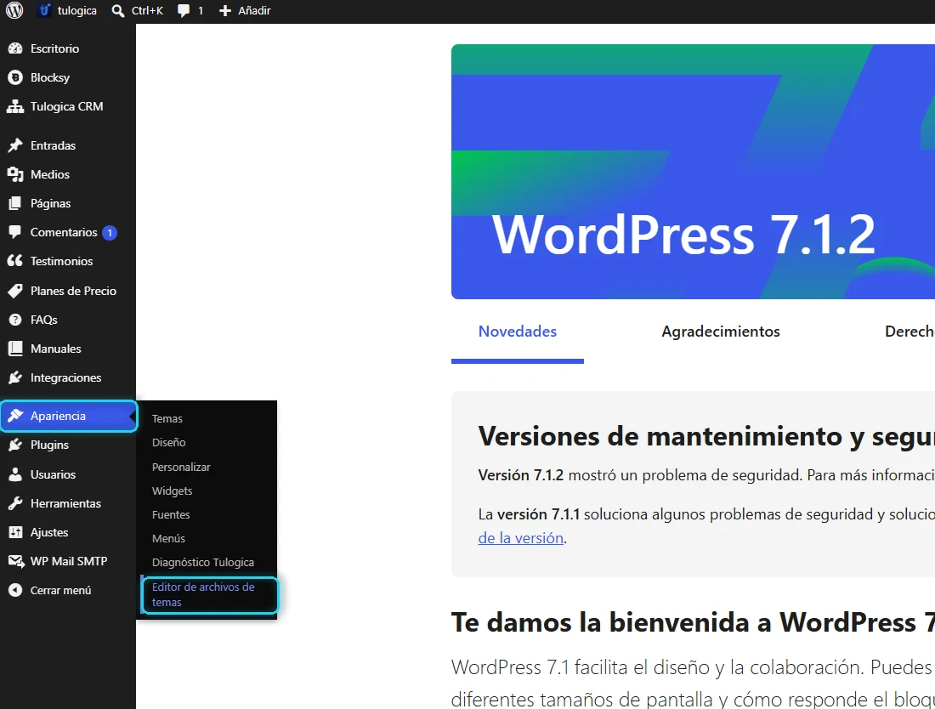The height and width of the screenshot is (709, 935).
Task: Open the Plugins menu label
Action: coord(49,445)
